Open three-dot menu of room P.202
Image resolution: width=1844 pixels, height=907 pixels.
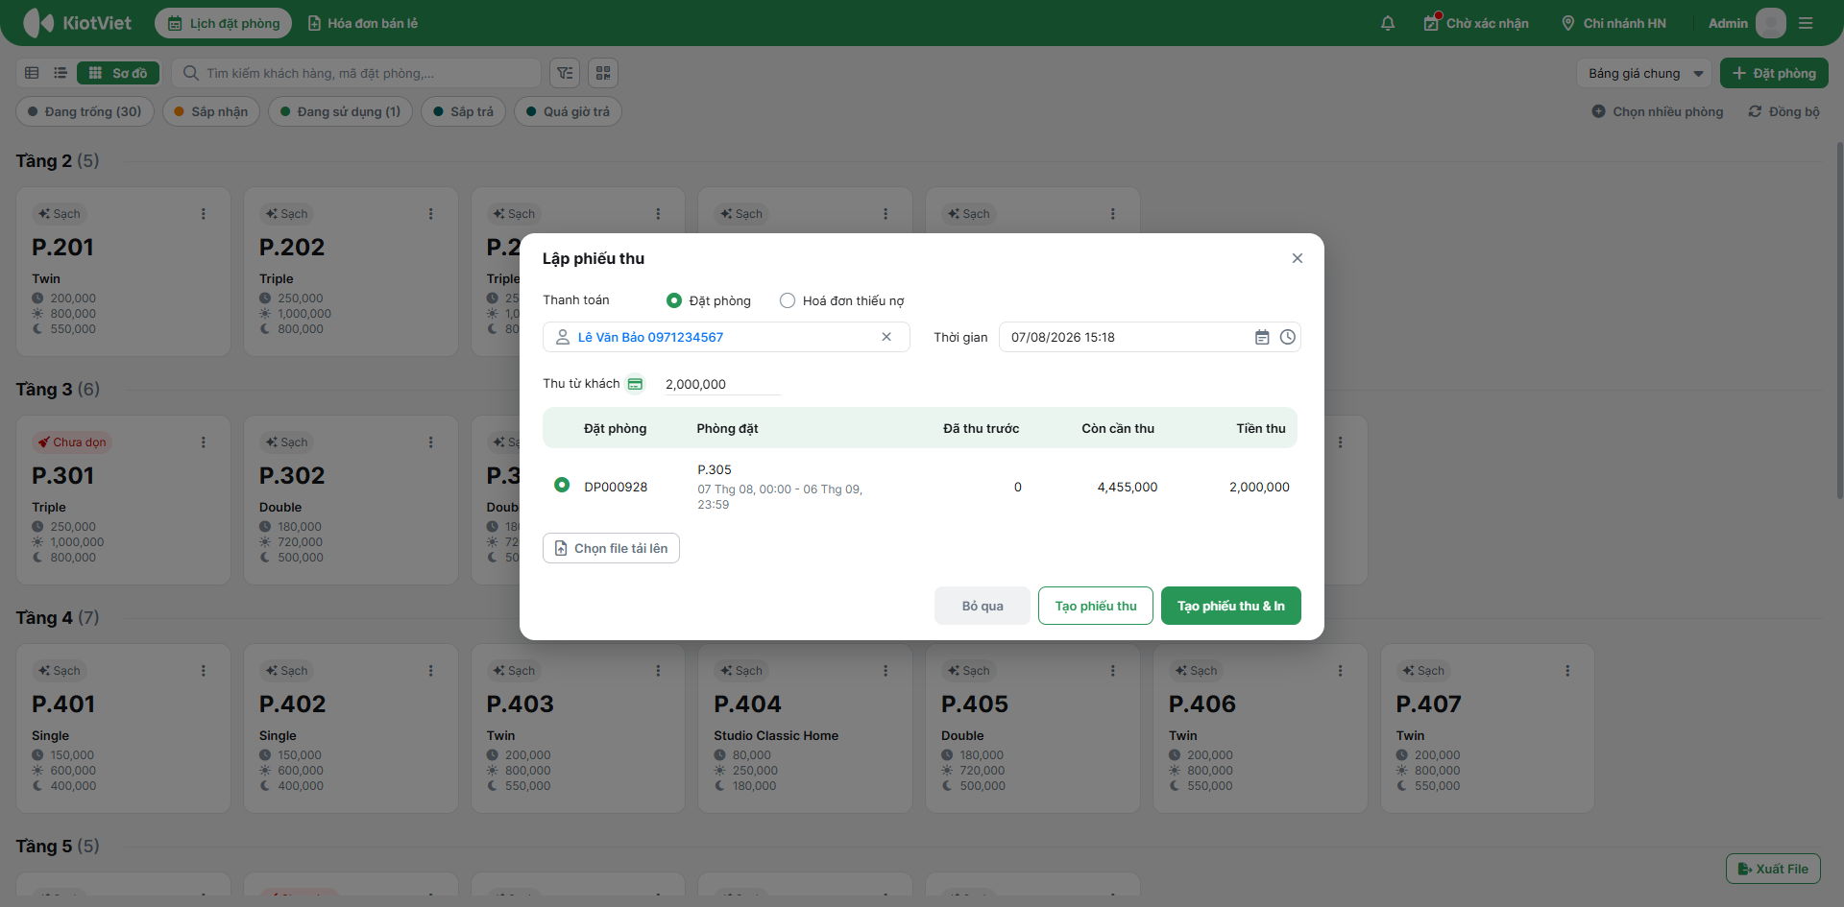coord(430,214)
